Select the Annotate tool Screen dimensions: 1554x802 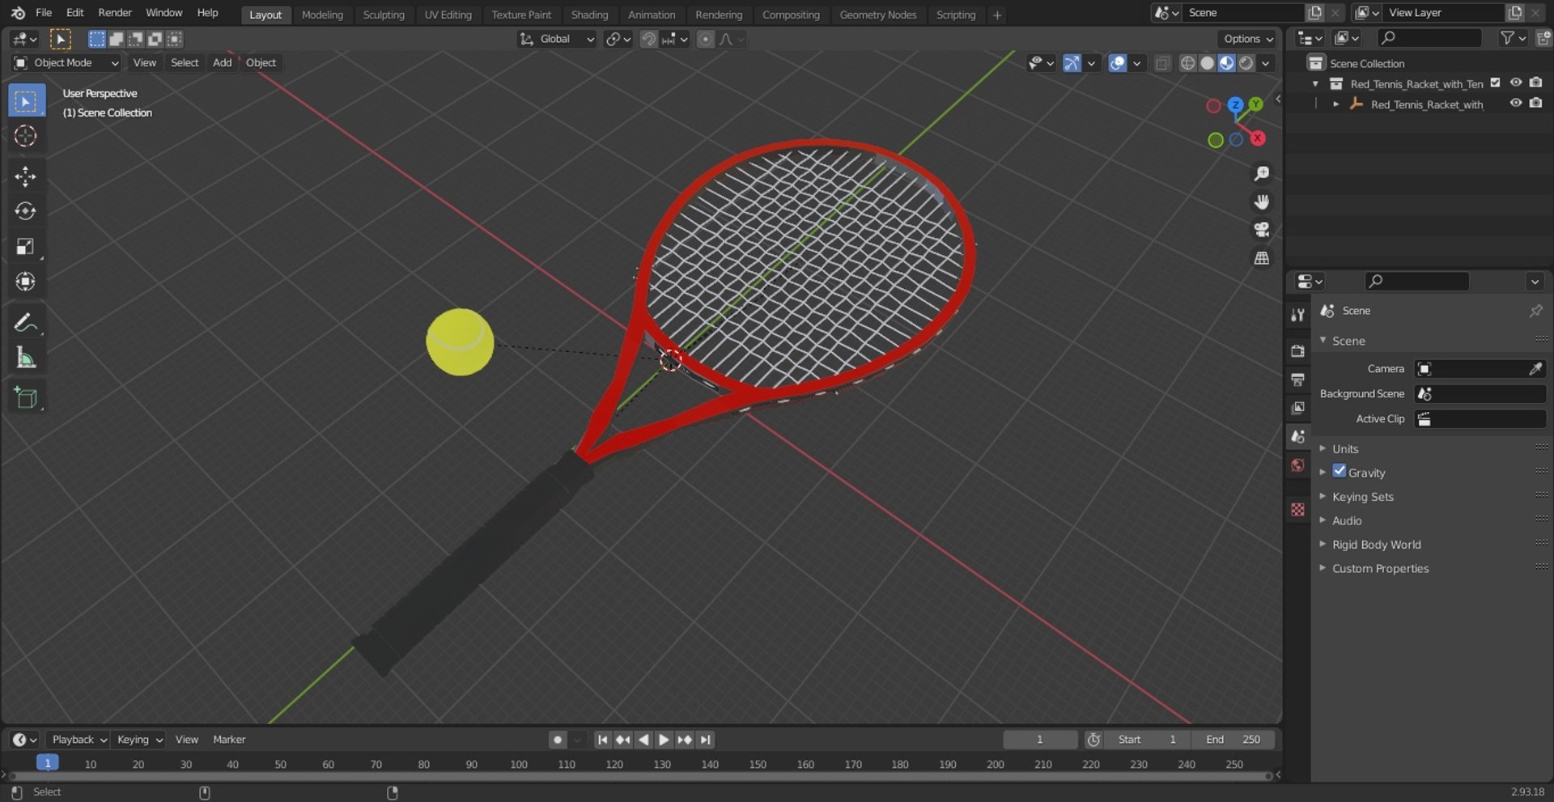[x=26, y=323]
